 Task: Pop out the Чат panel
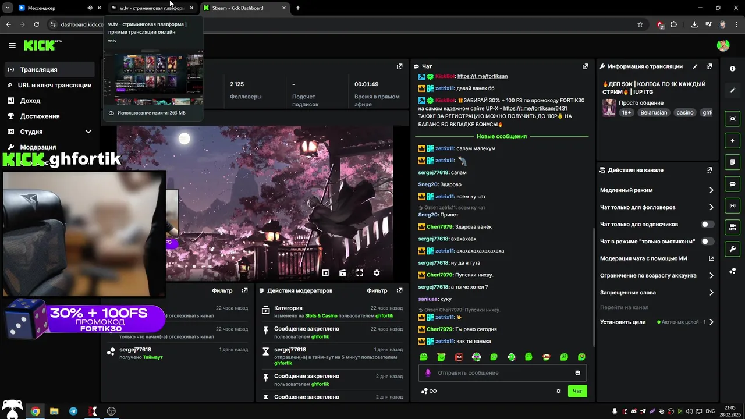[586, 66]
